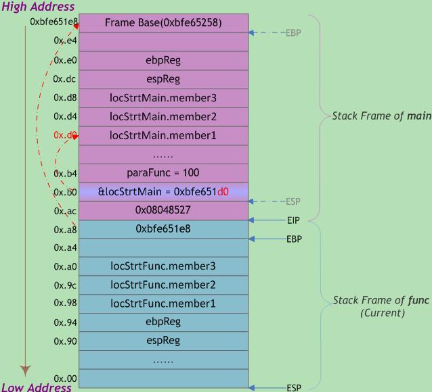Click the EIP pointer label
Screen dimensions: 432x392
293,220
